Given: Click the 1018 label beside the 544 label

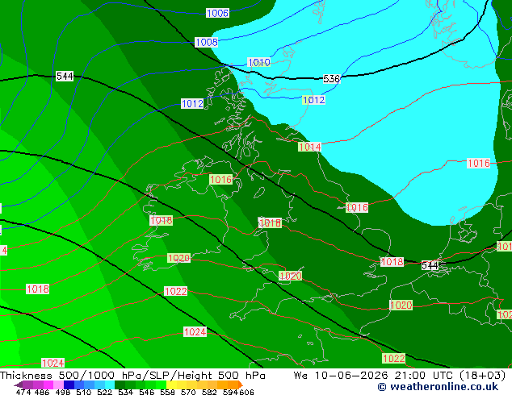Looking at the screenshot, I should point(392,262).
